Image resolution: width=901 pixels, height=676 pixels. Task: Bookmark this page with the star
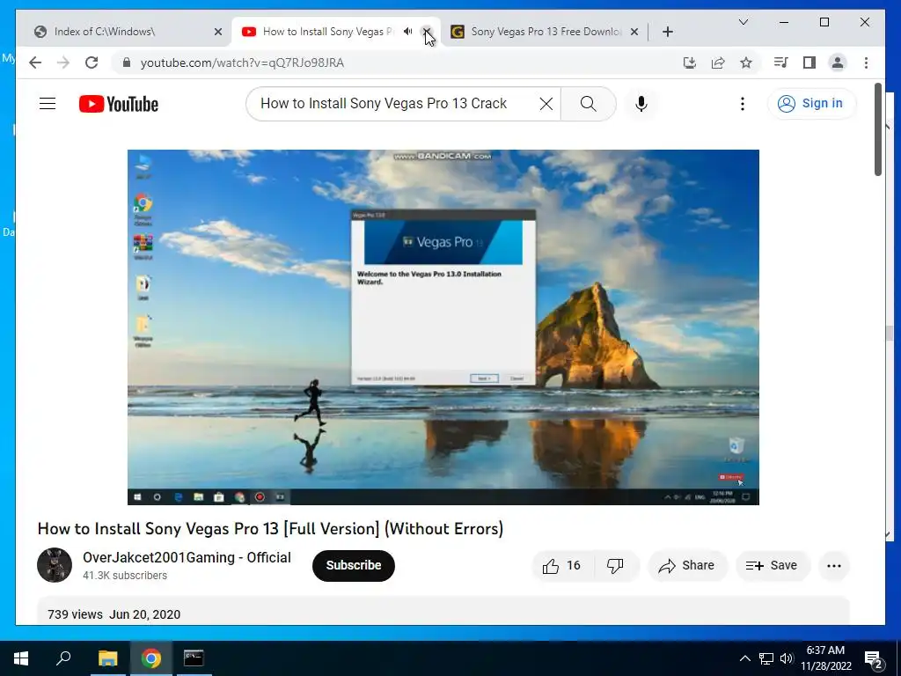[x=746, y=62]
